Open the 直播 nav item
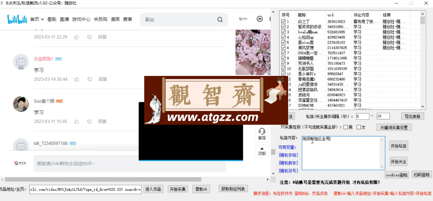The height and width of the screenshot is (201, 433). pyautogui.click(x=64, y=19)
